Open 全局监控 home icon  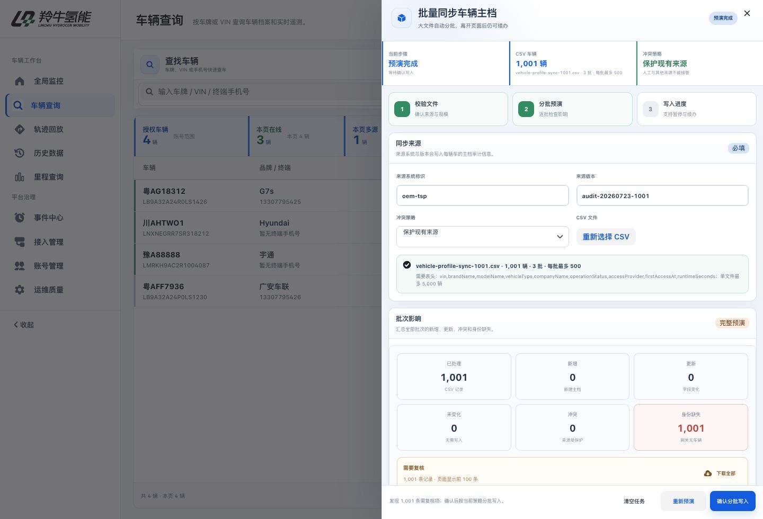pos(20,81)
